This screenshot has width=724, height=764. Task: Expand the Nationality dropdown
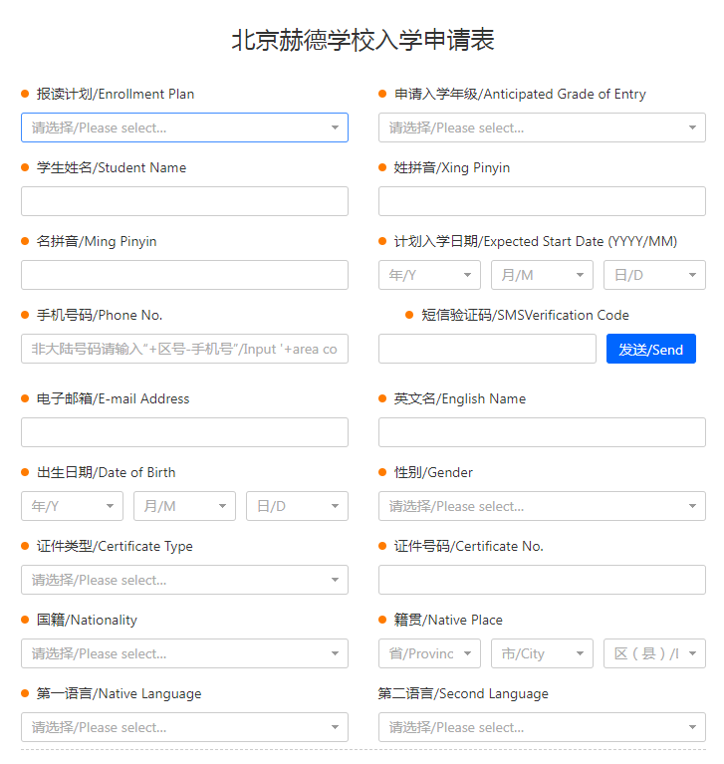point(184,653)
